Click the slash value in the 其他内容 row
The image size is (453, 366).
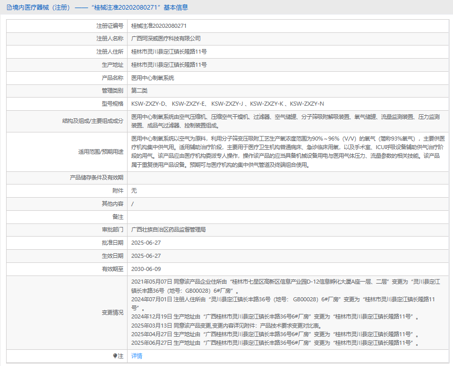[x=132, y=204]
